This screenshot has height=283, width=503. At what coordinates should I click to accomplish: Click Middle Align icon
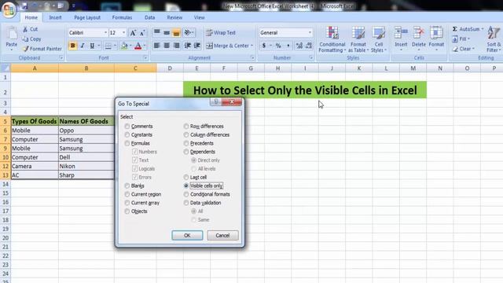coord(167,32)
